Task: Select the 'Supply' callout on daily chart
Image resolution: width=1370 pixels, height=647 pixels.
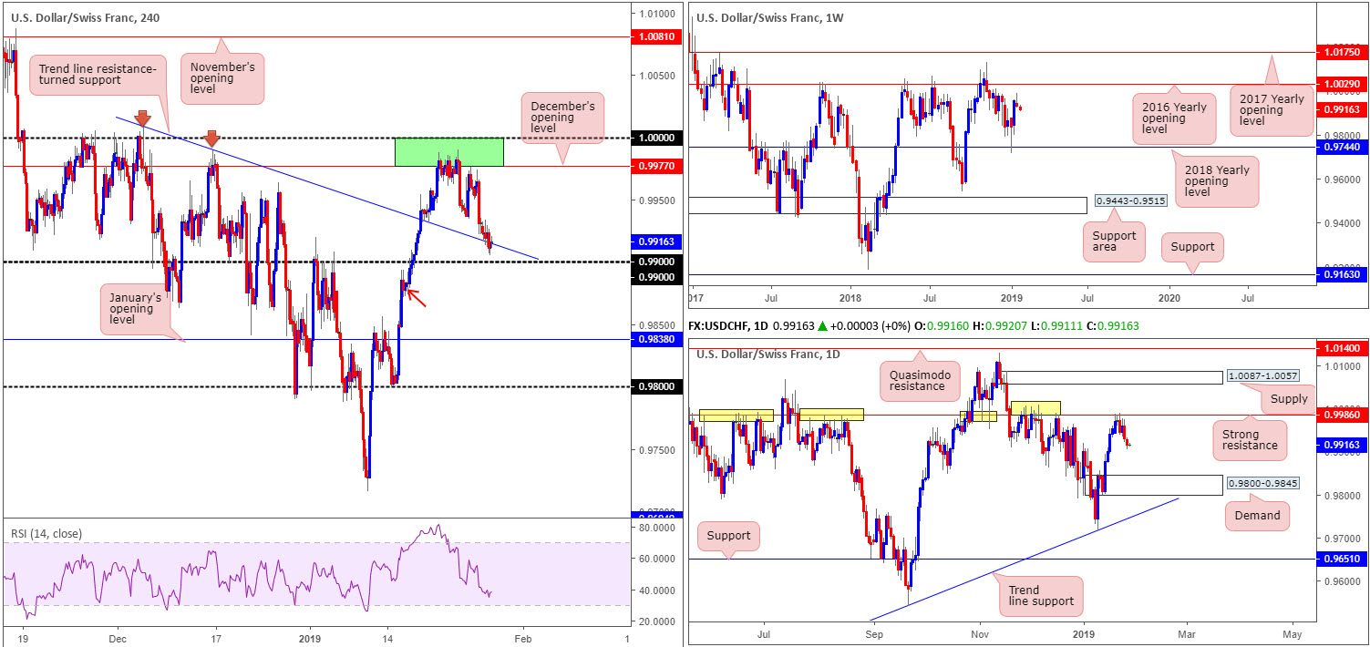Action: (x=1286, y=398)
